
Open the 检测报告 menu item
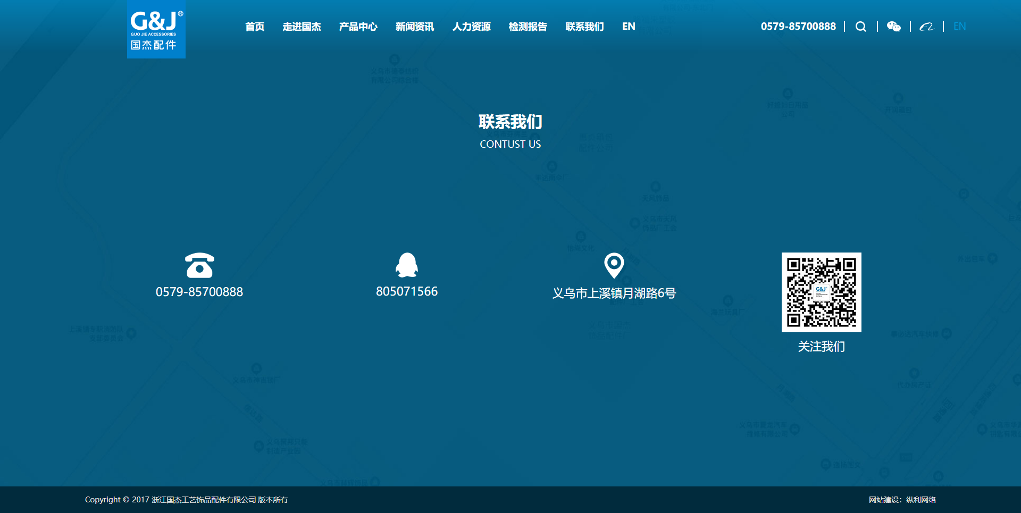[528, 27]
